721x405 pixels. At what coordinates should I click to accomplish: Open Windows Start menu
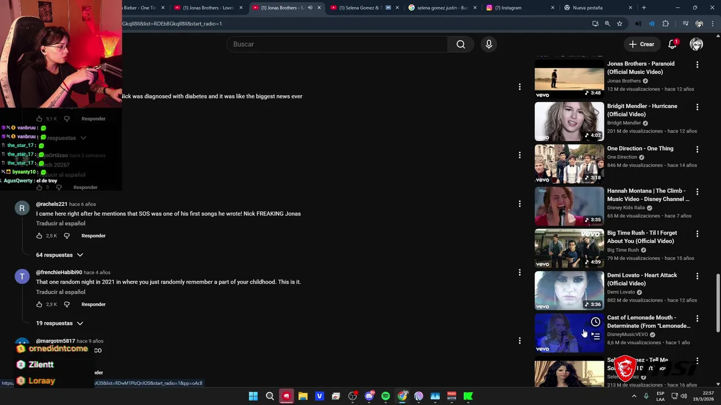tap(253, 396)
